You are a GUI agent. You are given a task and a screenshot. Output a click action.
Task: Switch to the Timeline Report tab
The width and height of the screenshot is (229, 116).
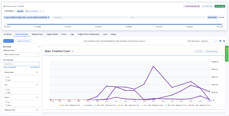tap(22, 34)
